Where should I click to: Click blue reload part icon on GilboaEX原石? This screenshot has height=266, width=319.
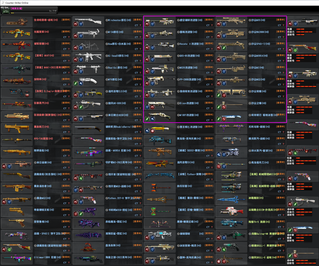pos(81,60)
